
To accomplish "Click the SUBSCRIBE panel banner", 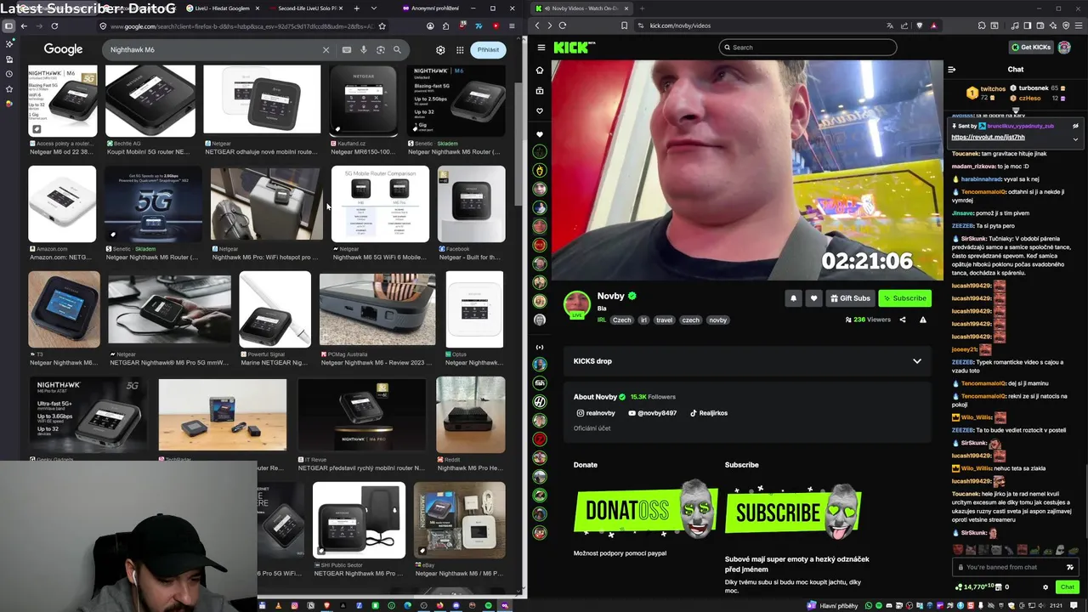I will pyautogui.click(x=793, y=511).
